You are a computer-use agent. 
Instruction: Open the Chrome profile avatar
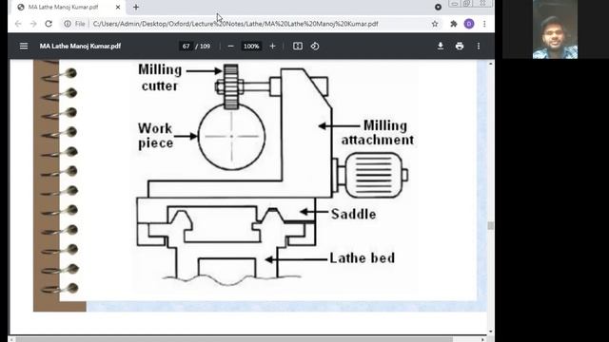point(469,24)
